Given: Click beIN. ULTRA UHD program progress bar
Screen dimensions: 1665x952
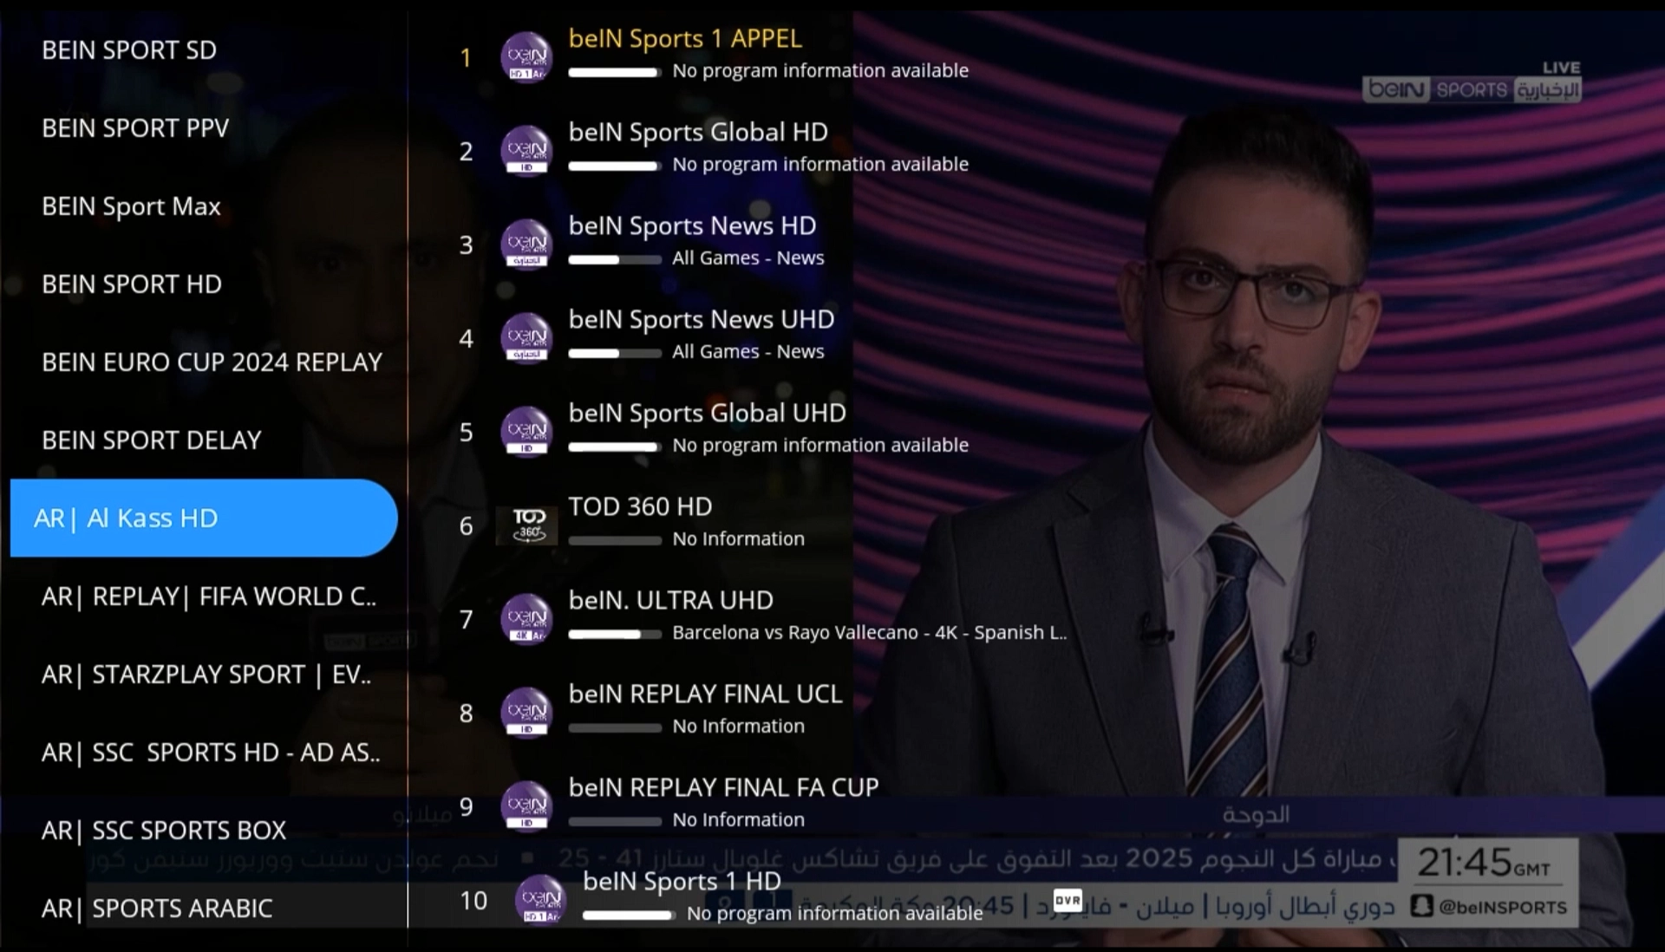Looking at the screenshot, I should tap(615, 634).
